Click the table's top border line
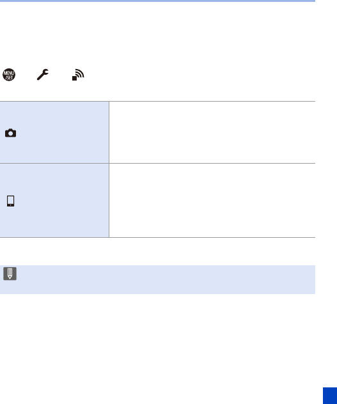337x404 pixels. coord(157,101)
